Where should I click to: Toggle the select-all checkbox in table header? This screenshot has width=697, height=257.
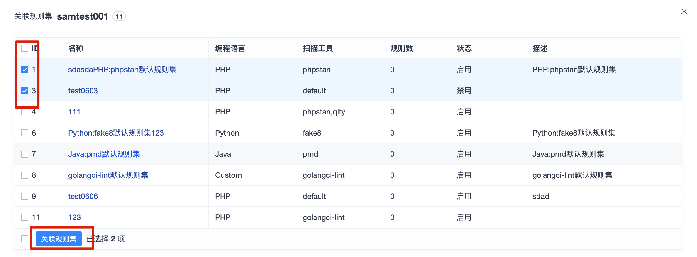point(25,48)
